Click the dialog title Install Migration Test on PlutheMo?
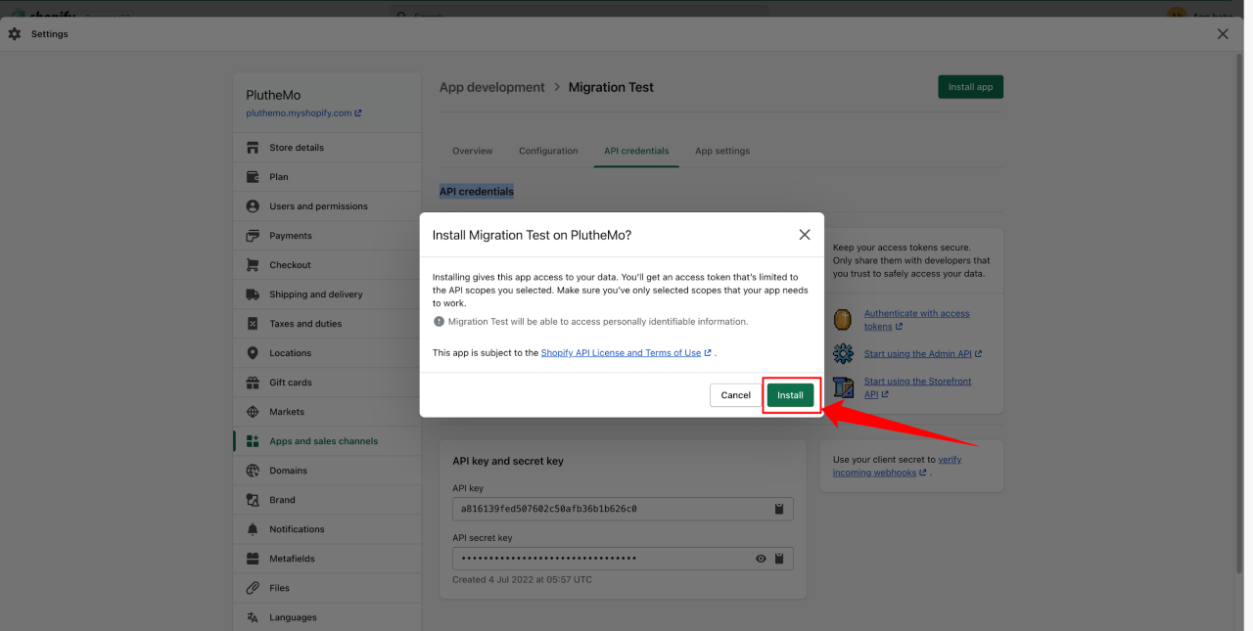The height and width of the screenshot is (631, 1253). point(532,236)
